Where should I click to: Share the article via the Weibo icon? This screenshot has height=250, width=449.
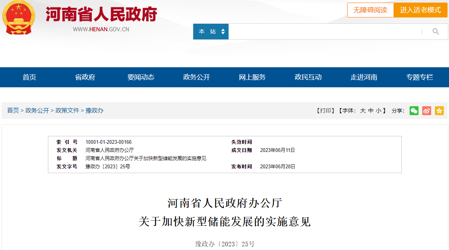coord(426,111)
